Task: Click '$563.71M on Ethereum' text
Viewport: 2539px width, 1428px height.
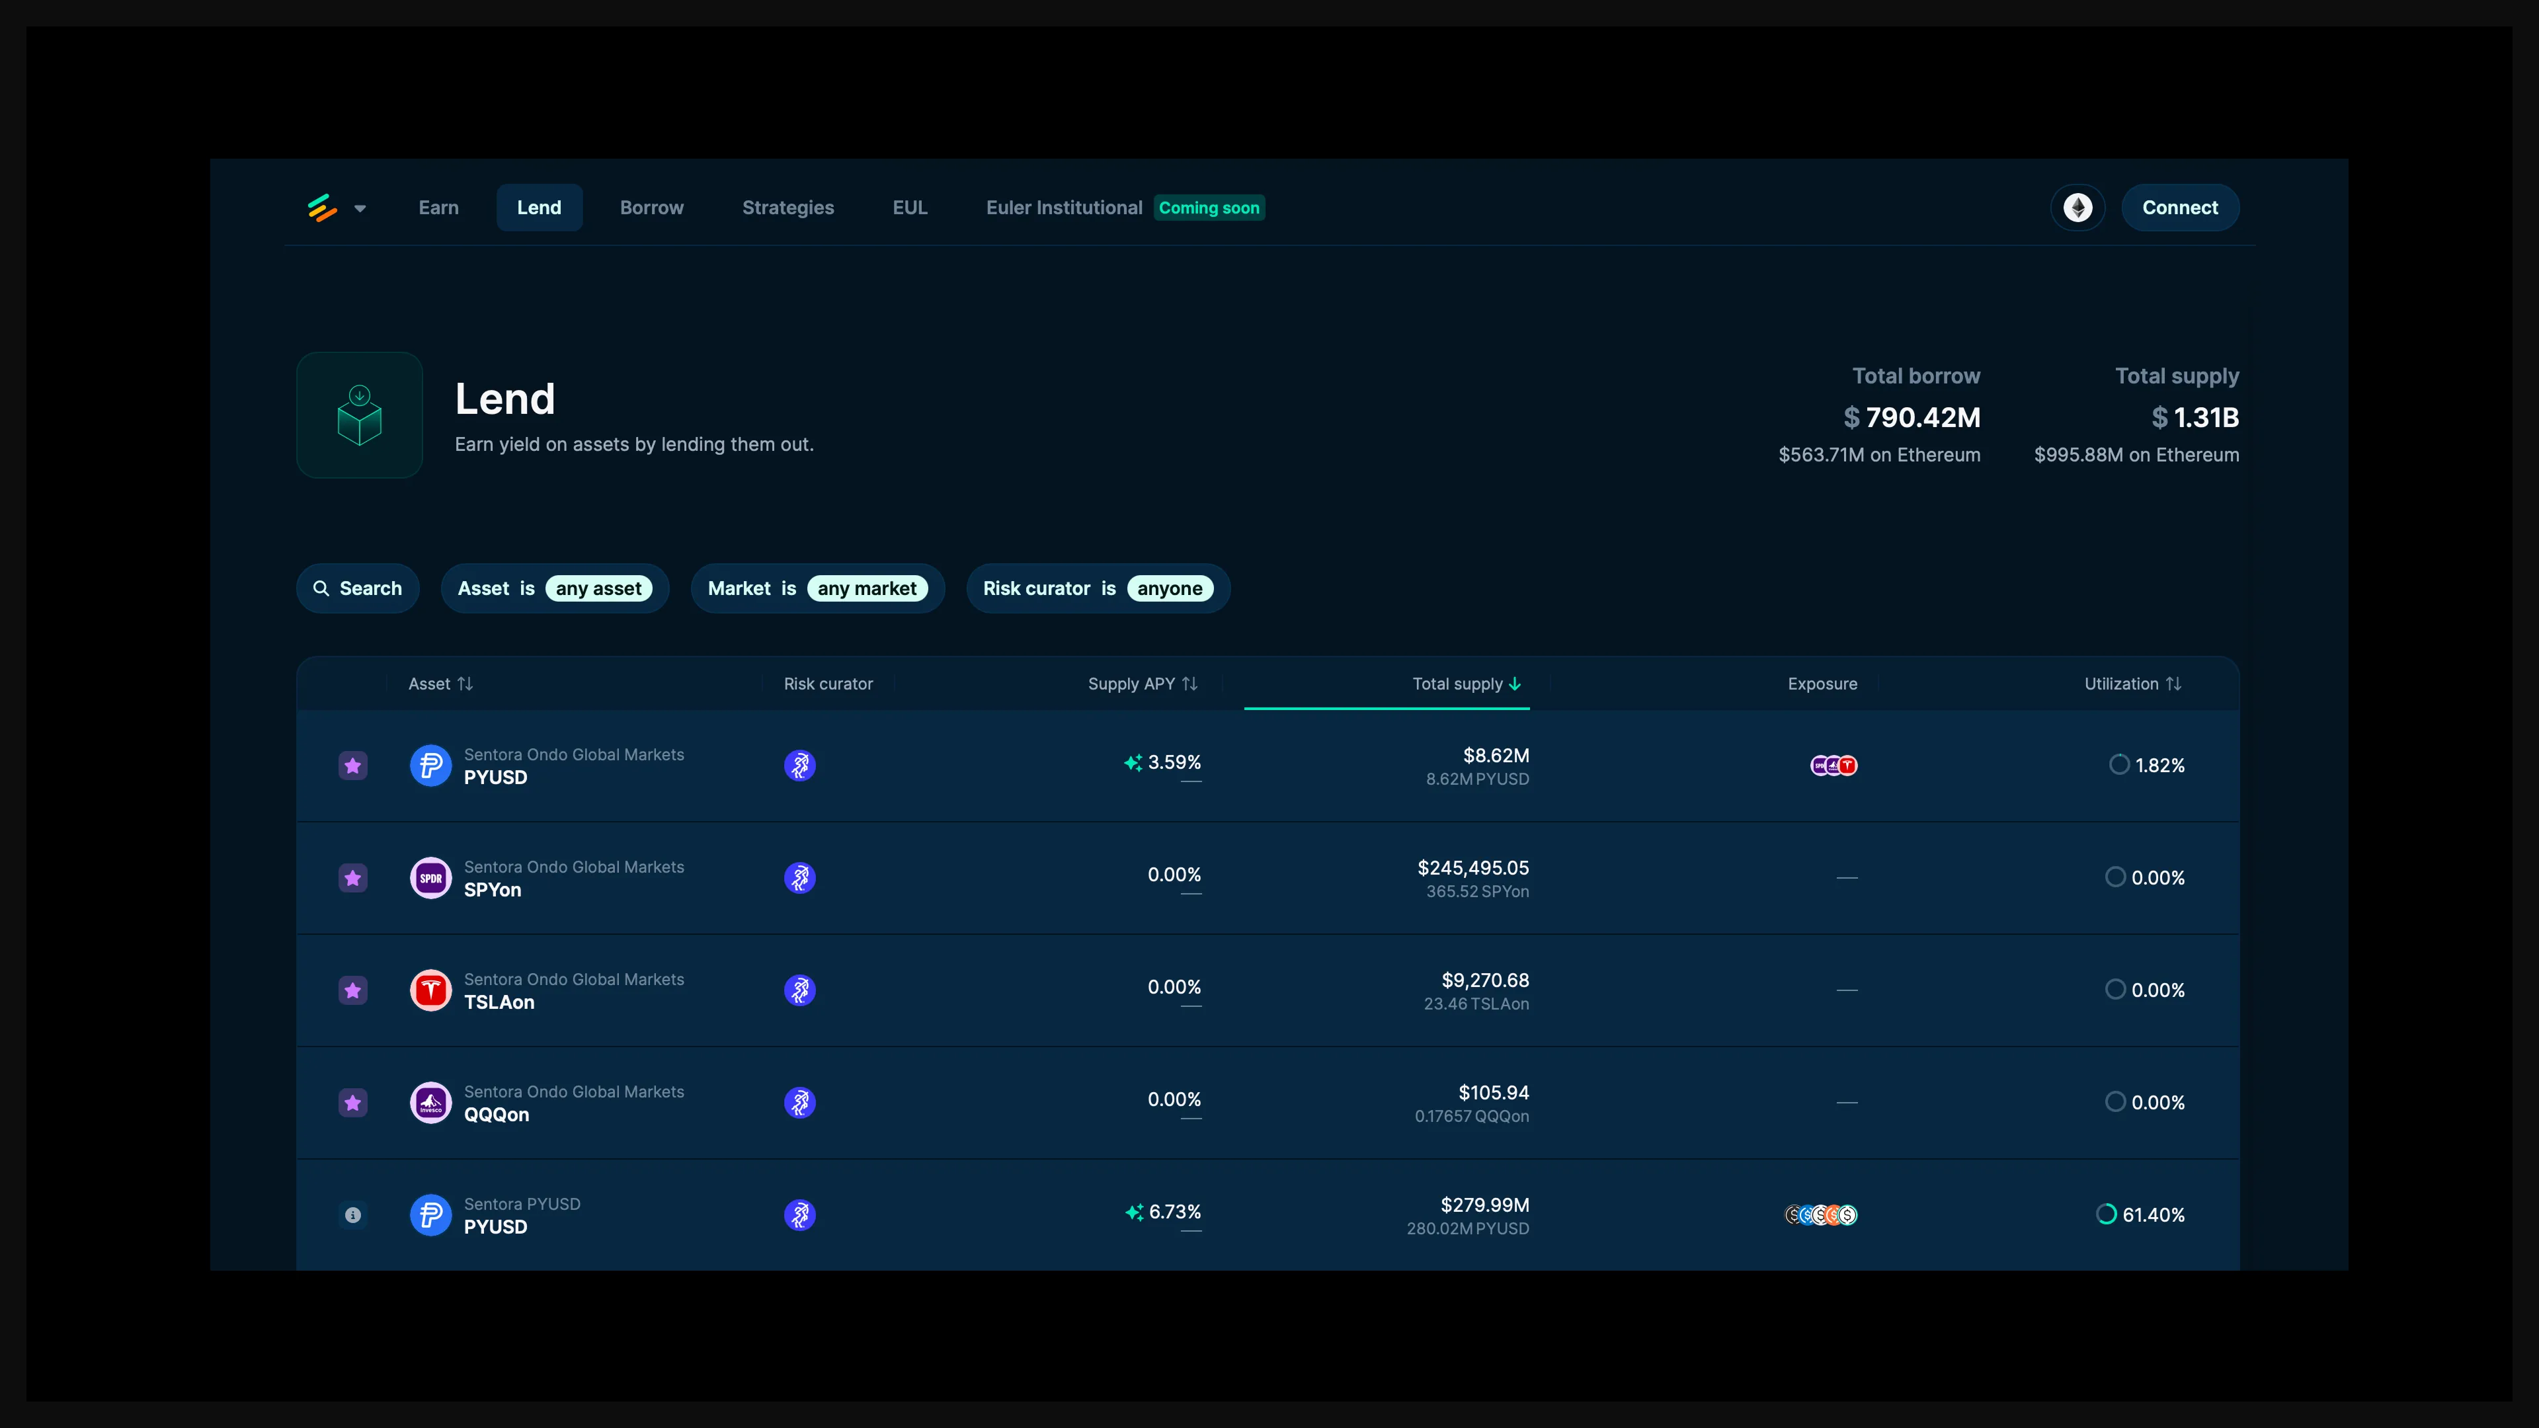Action: click(x=1880, y=456)
